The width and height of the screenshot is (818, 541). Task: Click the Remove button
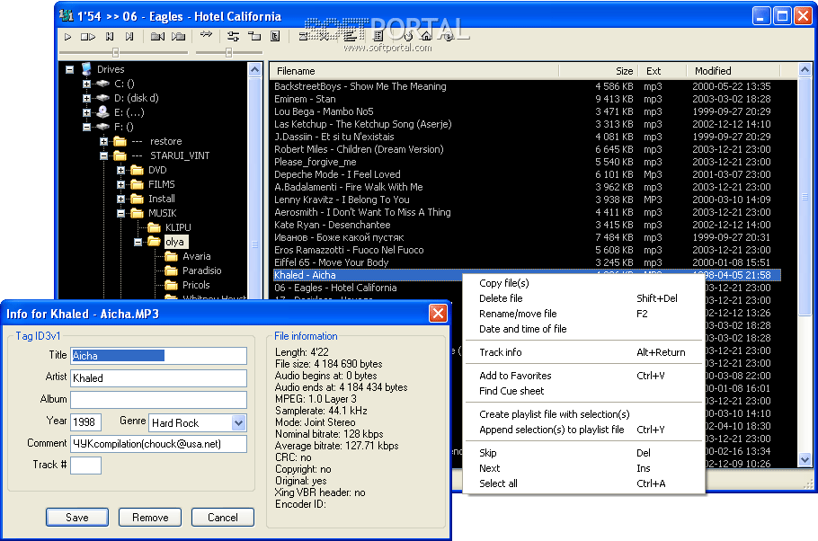coord(150,518)
